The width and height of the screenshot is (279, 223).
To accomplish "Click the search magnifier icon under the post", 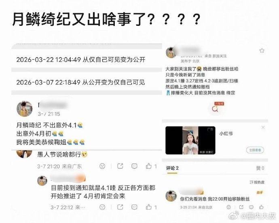I will click(215, 109).
